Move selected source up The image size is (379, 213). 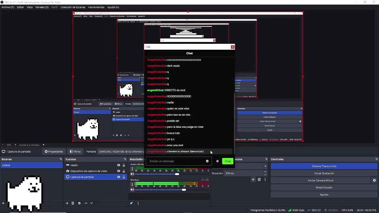click(86, 203)
